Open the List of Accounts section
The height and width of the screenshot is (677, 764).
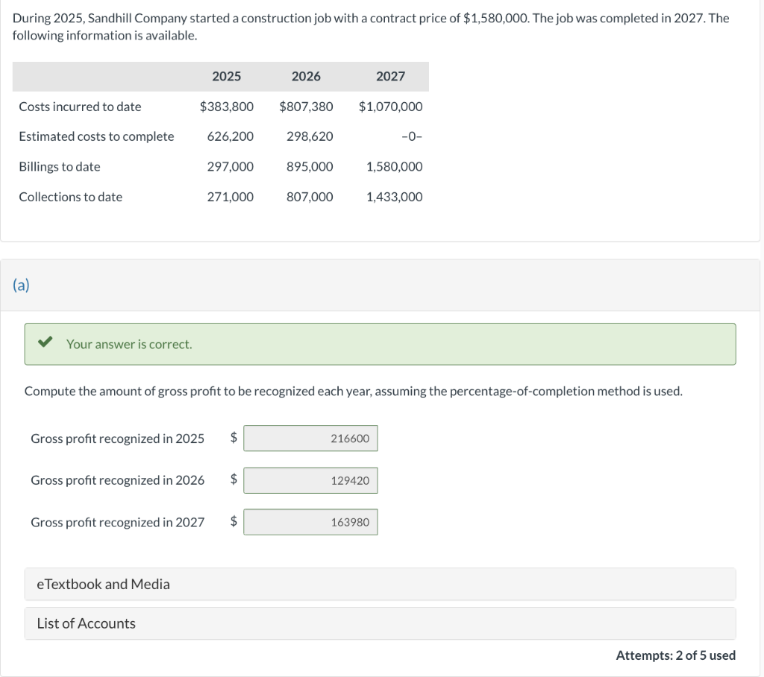(380, 623)
